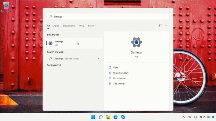Choose App settings option

point(119,84)
